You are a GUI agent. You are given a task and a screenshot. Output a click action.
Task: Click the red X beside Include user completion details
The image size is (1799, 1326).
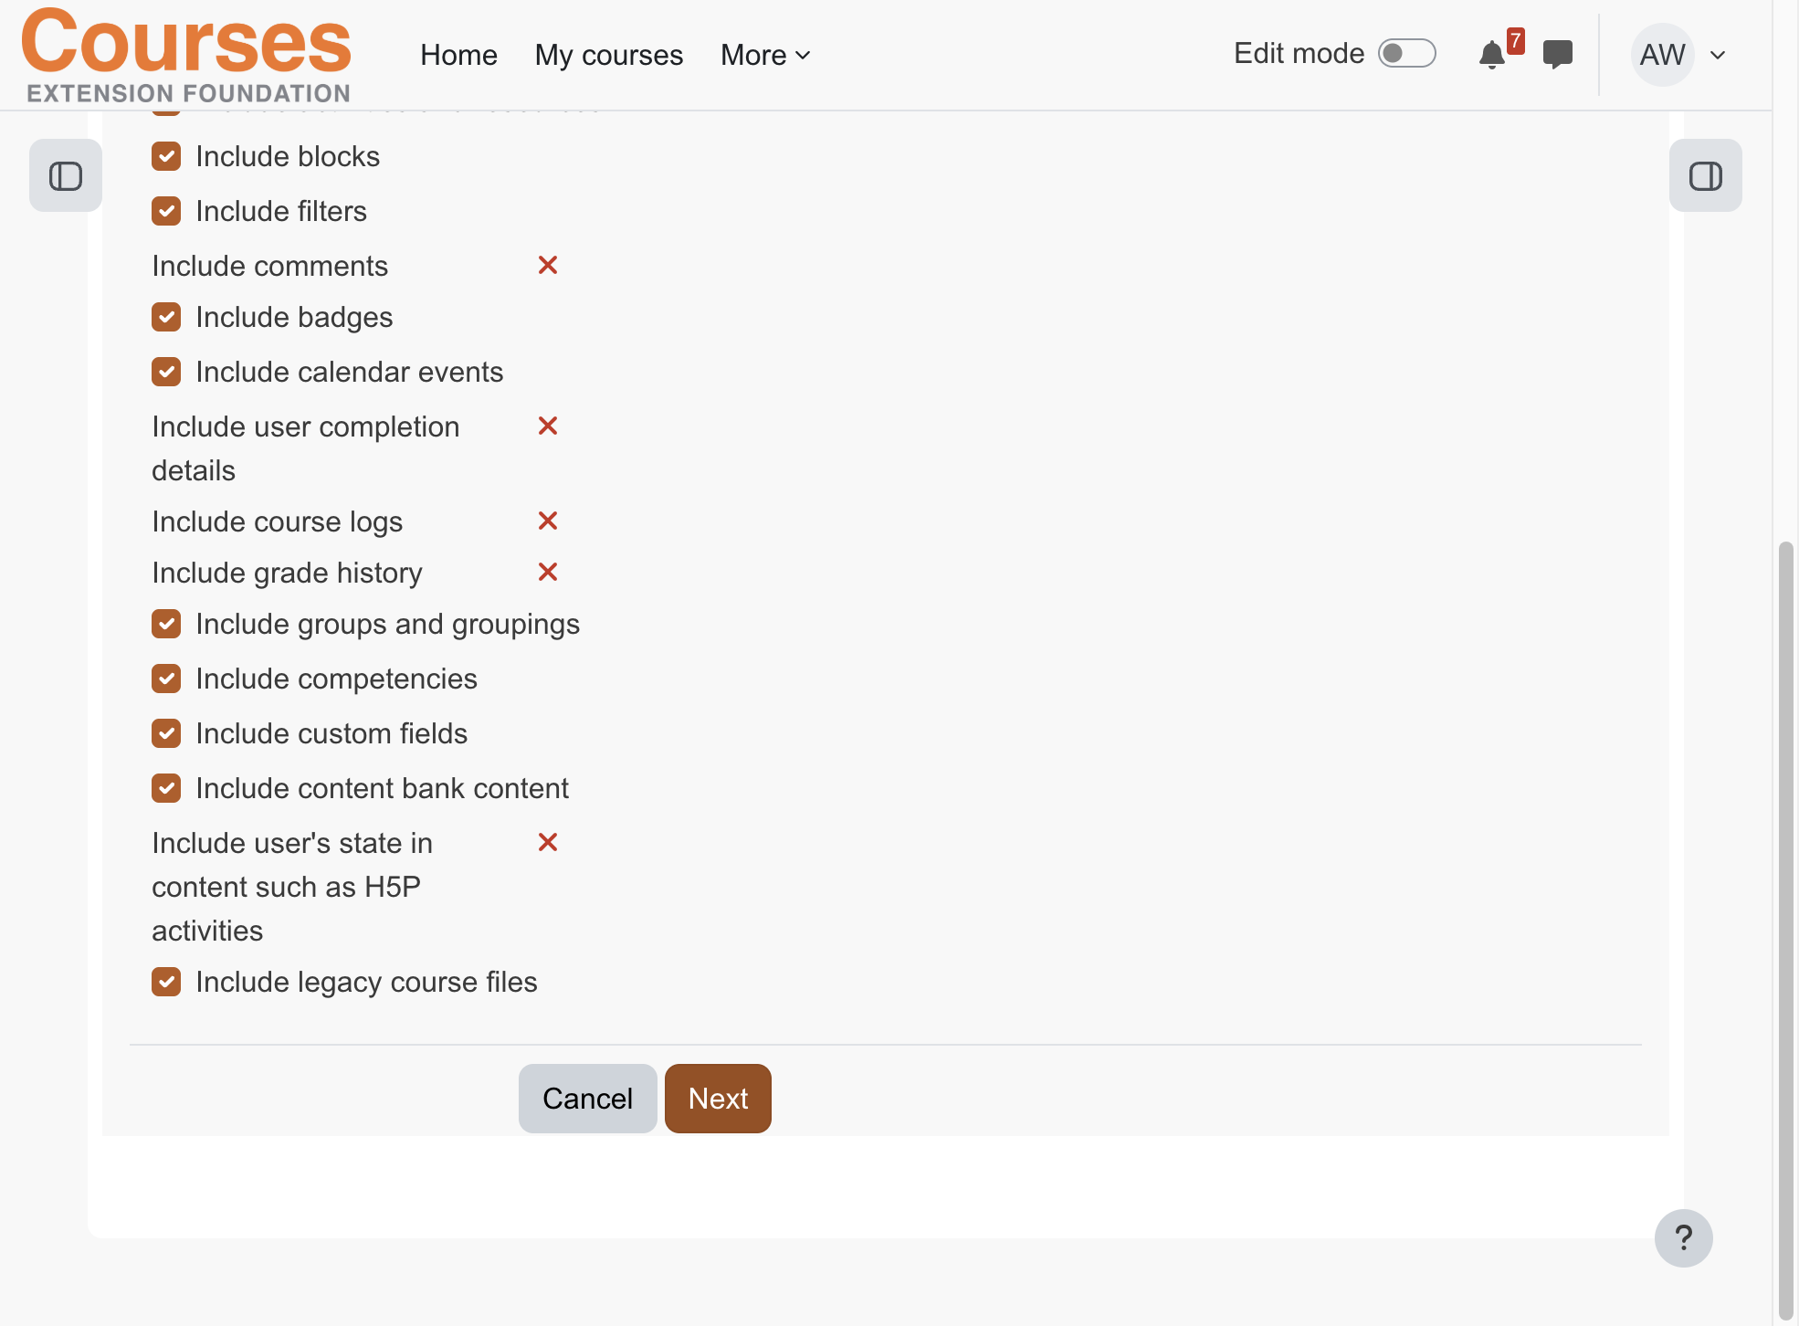tap(548, 426)
